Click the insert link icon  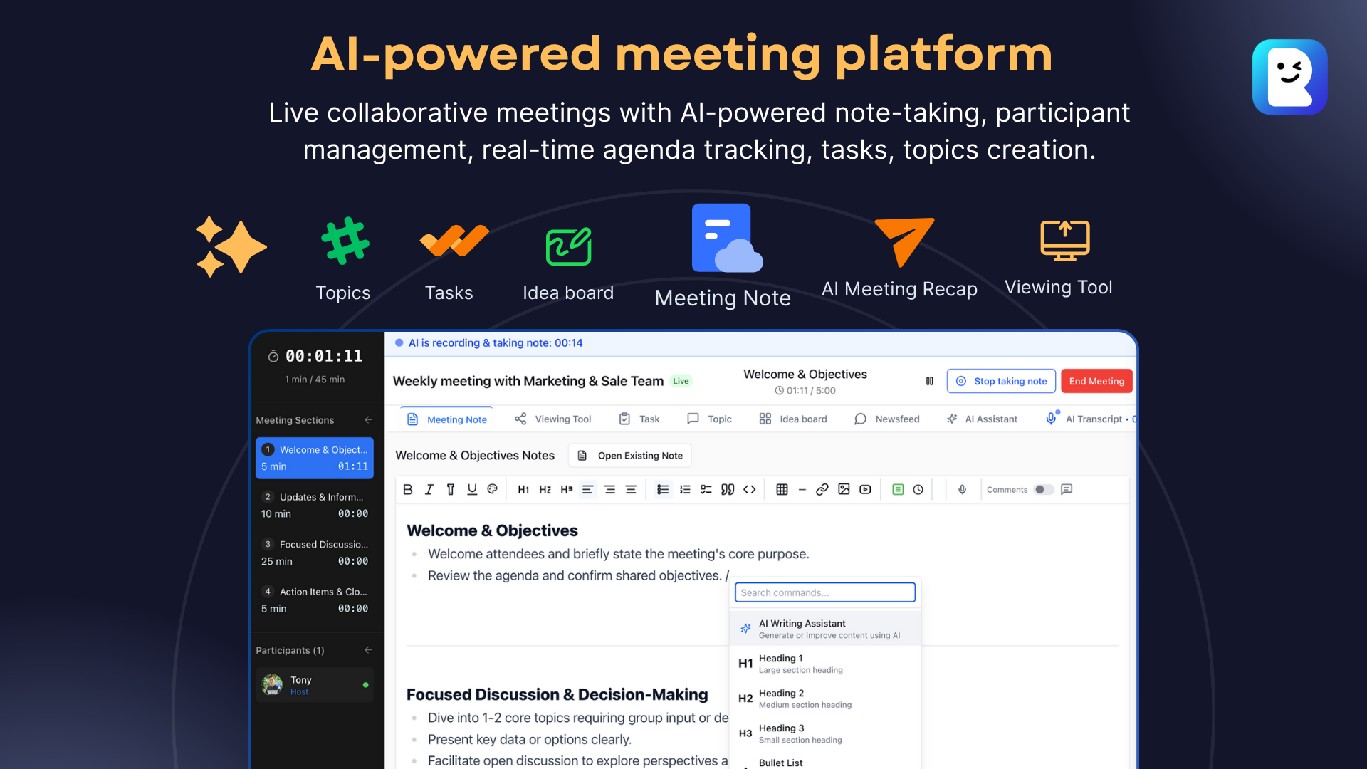pos(822,489)
